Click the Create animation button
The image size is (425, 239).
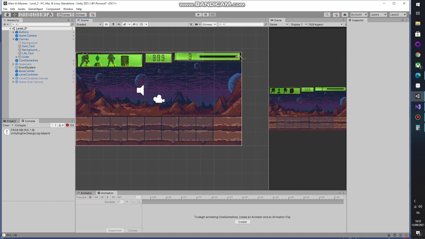click(242, 222)
